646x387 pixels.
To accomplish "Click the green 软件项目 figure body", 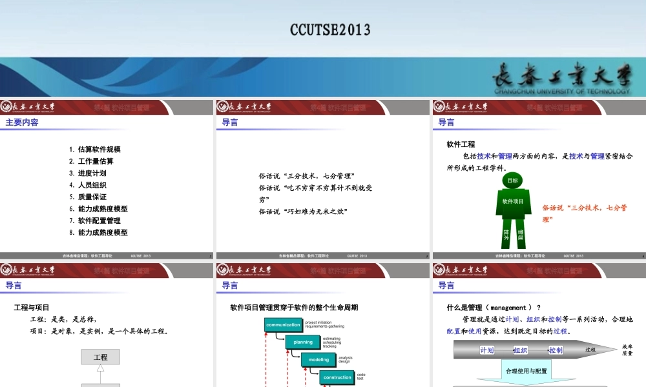I will [513, 204].
